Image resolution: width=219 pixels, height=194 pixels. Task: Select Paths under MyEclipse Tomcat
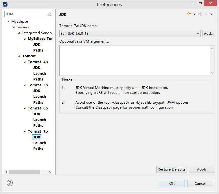click(x=38, y=50)
